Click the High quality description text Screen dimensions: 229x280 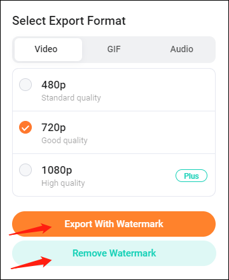click(63, 183)
